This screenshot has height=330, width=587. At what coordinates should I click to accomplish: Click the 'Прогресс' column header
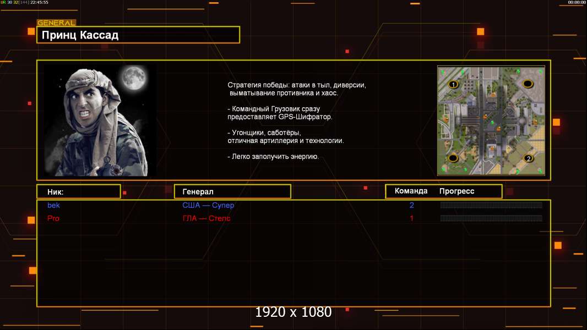456,191
